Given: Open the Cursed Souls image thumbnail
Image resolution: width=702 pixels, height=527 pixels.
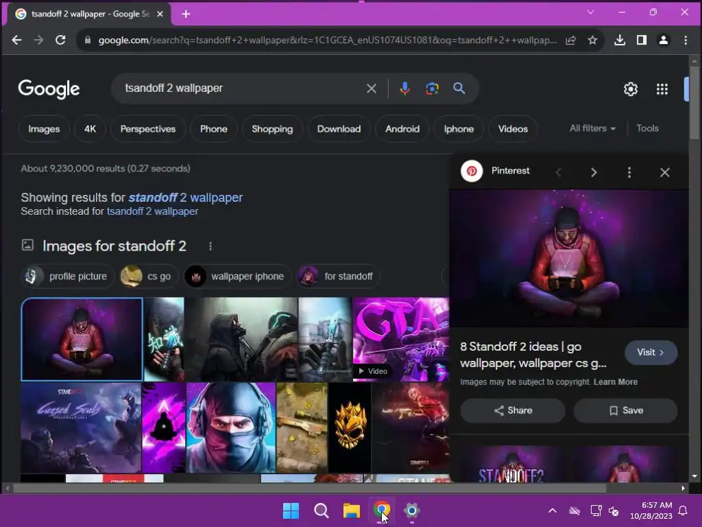Looking at the screenshot, I should coord(81,428).
